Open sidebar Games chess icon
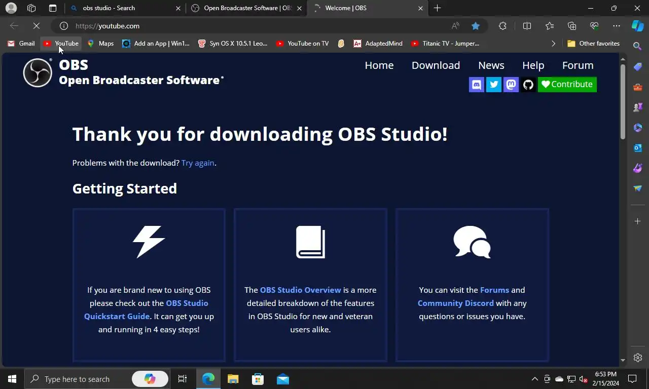 click(x=638, y=107)
